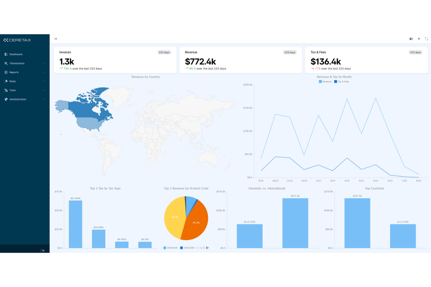
Task: Click the Invoices 233 days badge
Action: [164, 52]
